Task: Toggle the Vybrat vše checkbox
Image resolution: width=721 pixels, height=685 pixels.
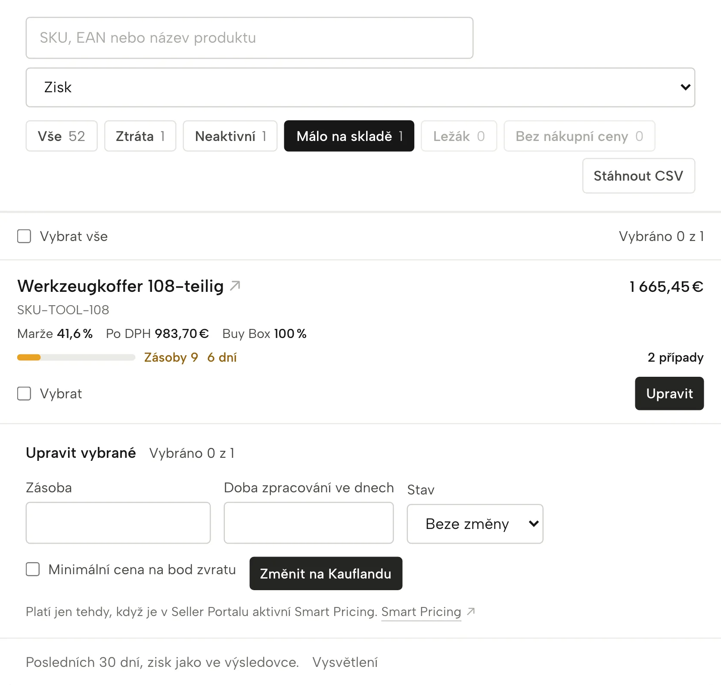Action: point(24,236)
